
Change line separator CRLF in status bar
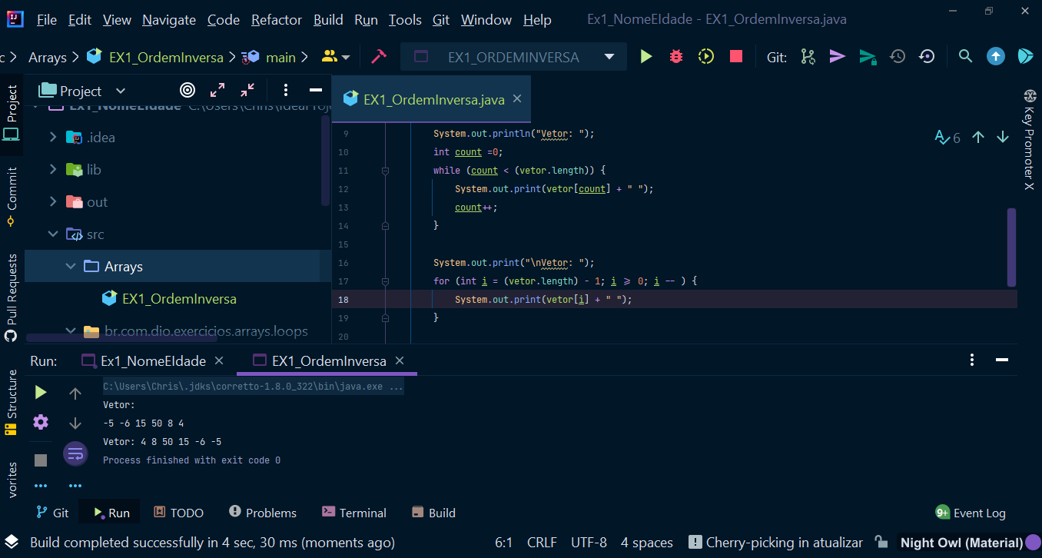[542, 543]
